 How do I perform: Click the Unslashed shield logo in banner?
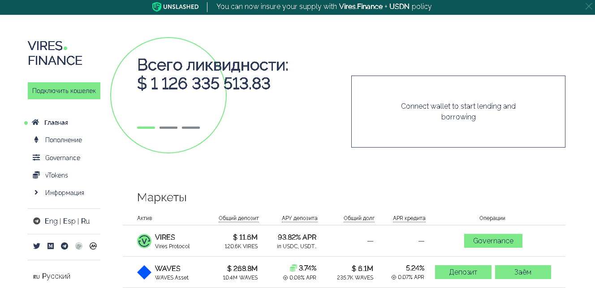(156, 7)
